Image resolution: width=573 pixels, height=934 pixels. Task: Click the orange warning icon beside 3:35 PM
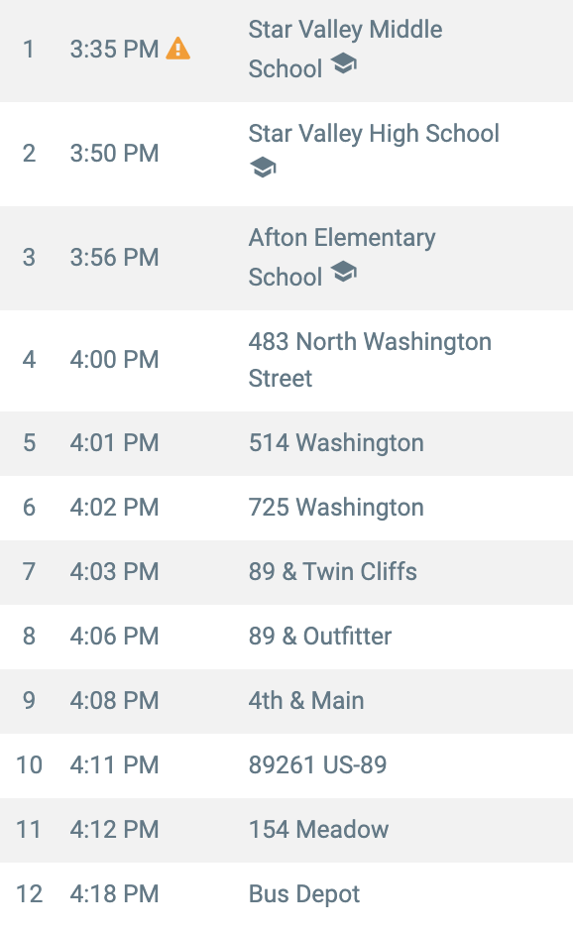click(178, 49)
